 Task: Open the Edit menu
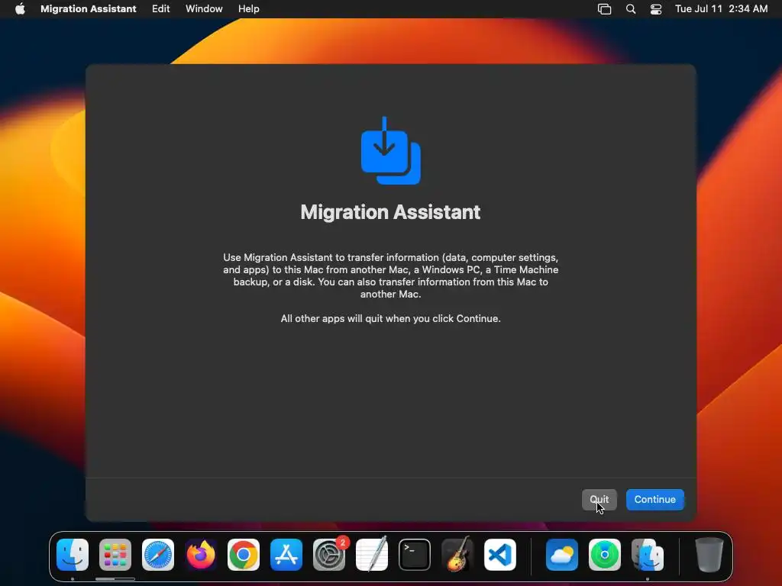pyautogui.click(x=160, y=9)
